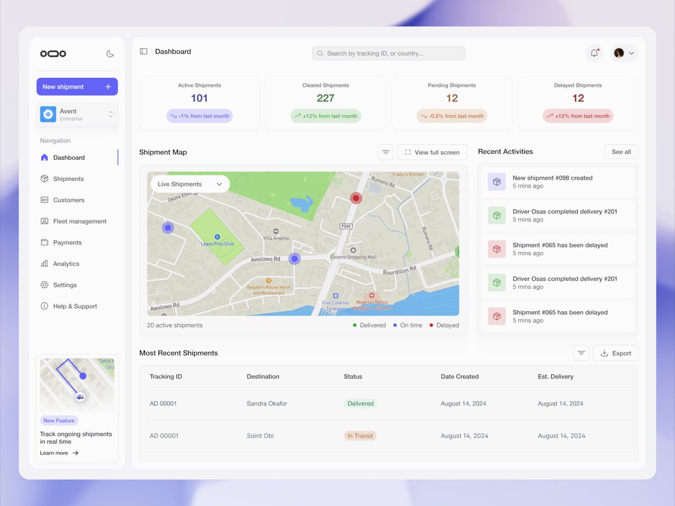Collapse the sidebar with the panel icon
675x506 pixels.
pos(143,51)
